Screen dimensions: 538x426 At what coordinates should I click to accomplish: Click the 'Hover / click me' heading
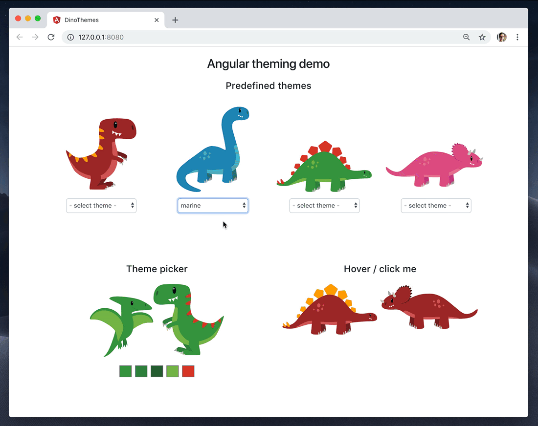tap(380, 269)
